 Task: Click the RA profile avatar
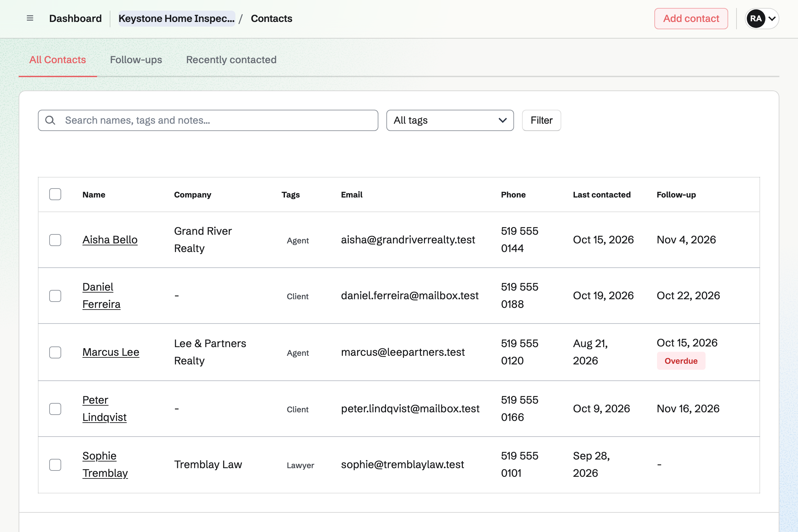(755, 18)
